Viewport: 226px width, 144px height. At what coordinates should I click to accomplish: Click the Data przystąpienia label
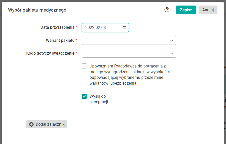tap(57, 27)
